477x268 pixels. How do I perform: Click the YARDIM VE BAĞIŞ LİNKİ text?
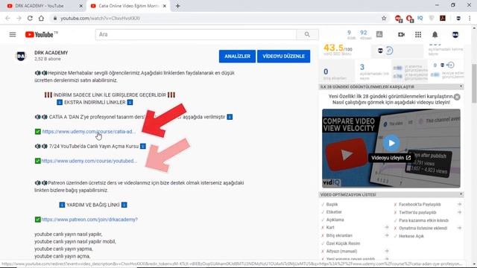pyautogui.click(x=93, y=205)
